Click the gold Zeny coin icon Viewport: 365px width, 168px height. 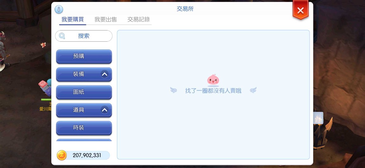coord(62,155)
